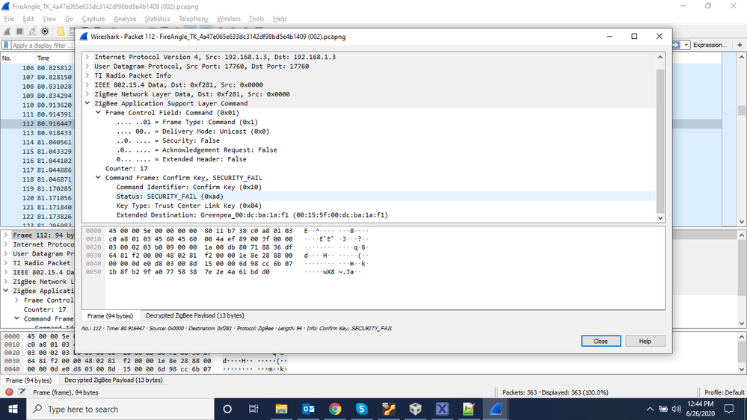
Task: Select Decrypted ZigBee Payload tab in main window
Action: (114, 380)
